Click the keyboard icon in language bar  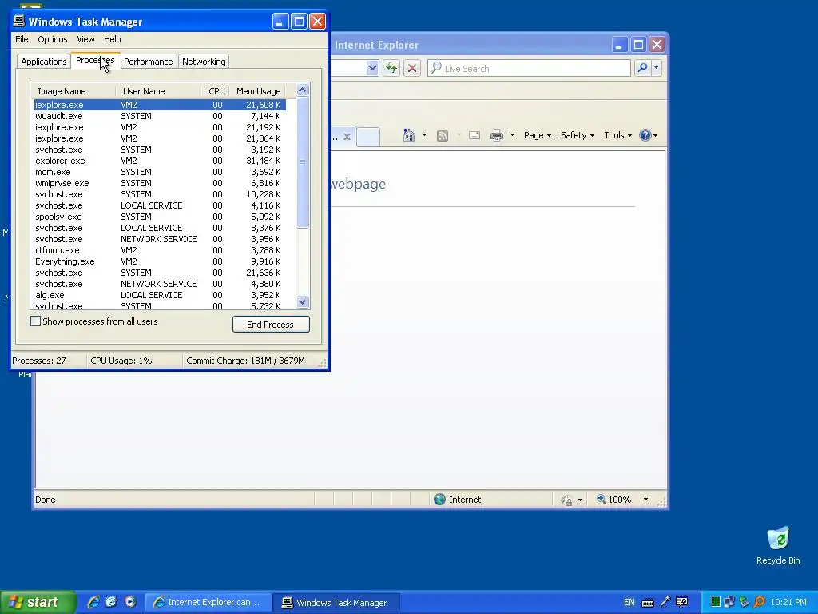(x=647, y=603)
